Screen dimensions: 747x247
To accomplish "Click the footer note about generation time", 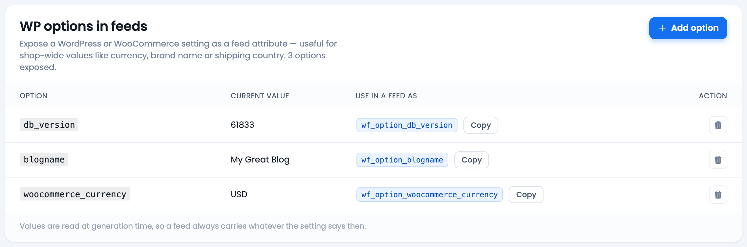I will (x=193, y=226).
